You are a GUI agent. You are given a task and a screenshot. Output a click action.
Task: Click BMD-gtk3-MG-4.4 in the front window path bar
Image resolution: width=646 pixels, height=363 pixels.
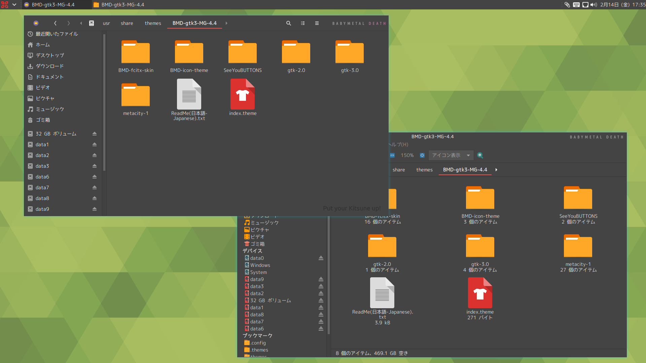(x=194, y=23)
